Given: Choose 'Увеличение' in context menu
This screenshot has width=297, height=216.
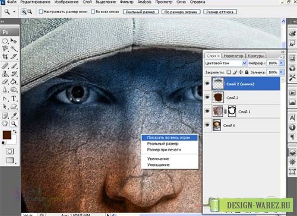Looking at the screenshot, I should (x=158, y=159).
